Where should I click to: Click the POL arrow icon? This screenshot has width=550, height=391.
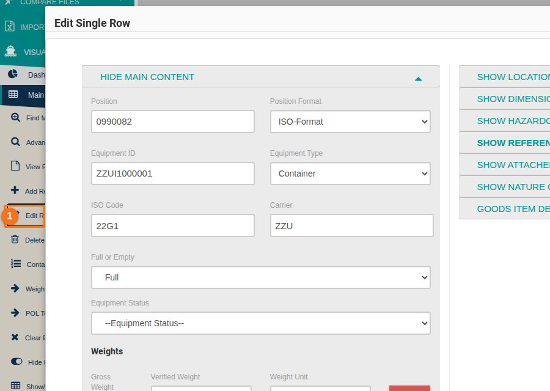[x=15, y=312]
